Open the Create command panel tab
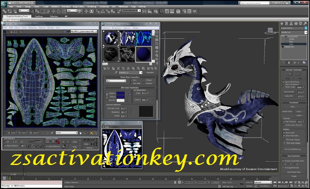310x189 pixels. 282,24
